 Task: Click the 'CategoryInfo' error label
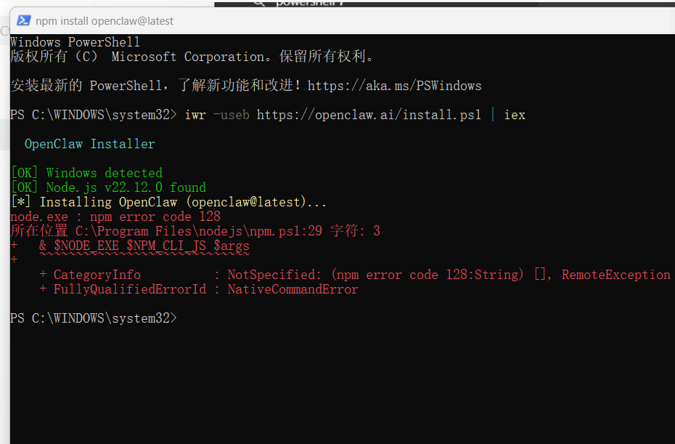coord(97,275)
